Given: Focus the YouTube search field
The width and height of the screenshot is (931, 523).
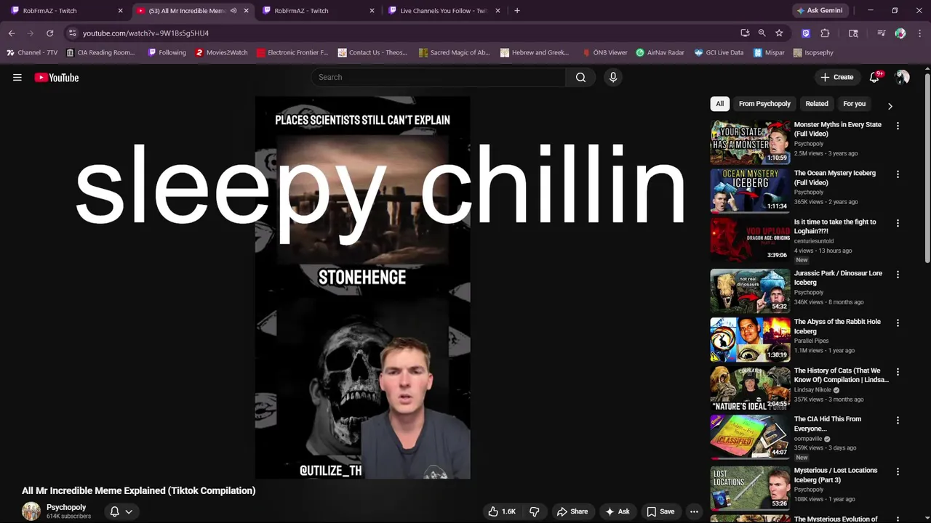Looking at the screenshot, I should (439, 77).
